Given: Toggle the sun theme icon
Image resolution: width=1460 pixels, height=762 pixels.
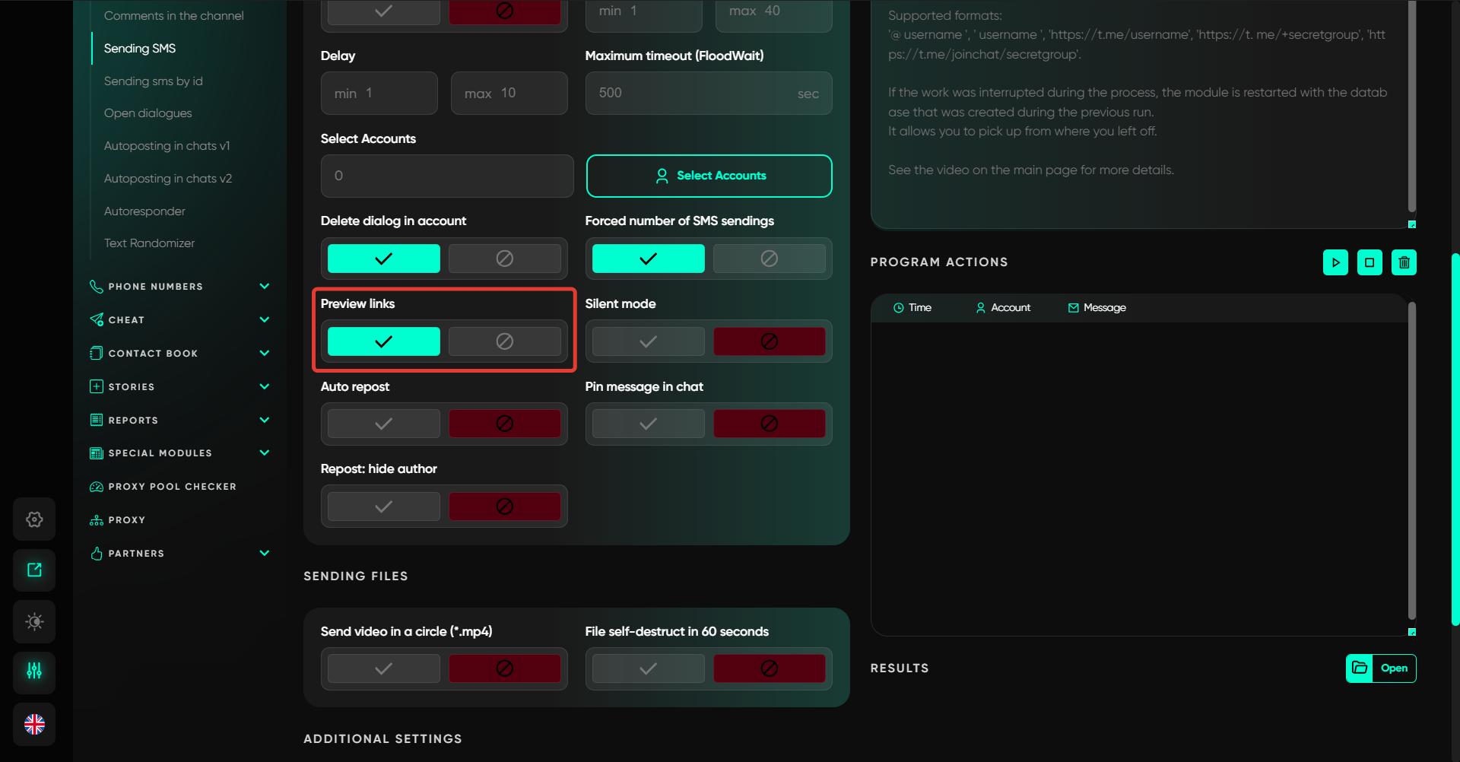Looking at the screenshot, I should (x=34, y=621).
